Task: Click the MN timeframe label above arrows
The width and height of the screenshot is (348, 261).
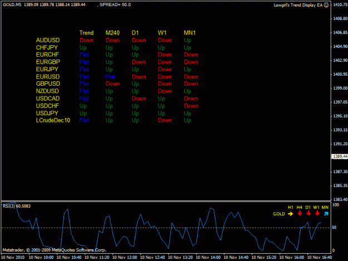Action: coord(325,208)
